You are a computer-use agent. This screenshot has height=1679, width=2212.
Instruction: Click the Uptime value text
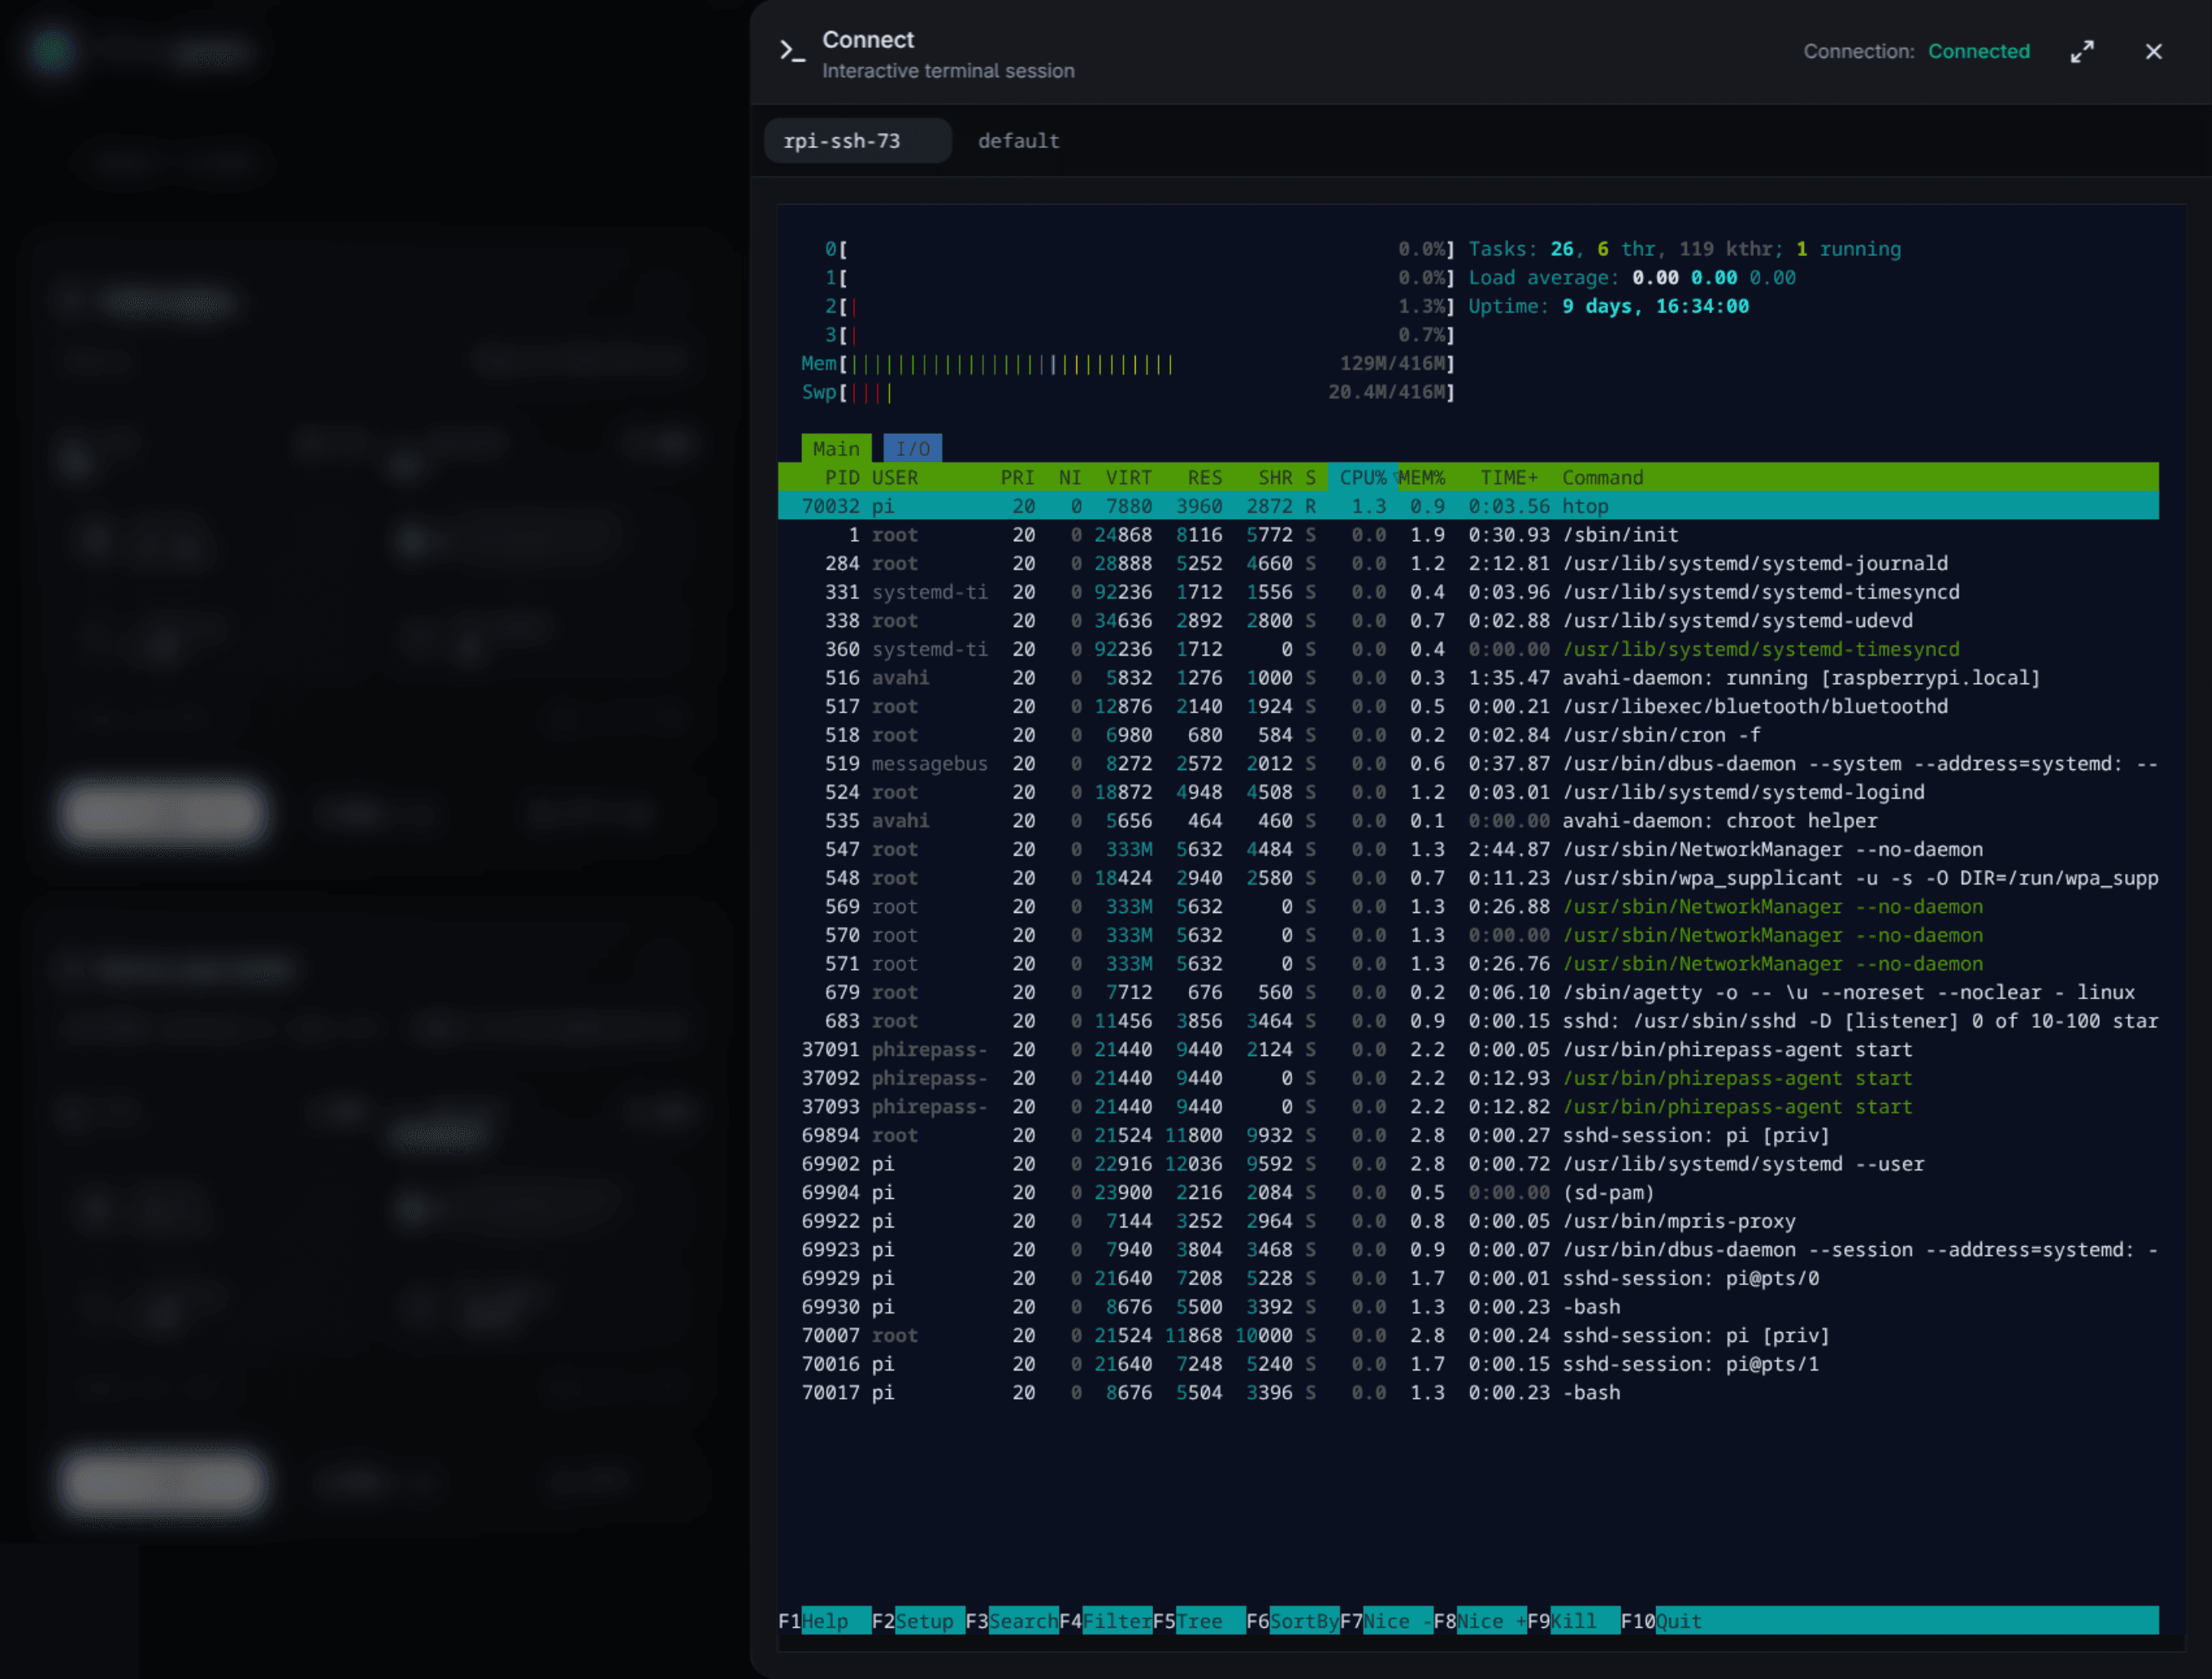click(x=1655, y=307)
